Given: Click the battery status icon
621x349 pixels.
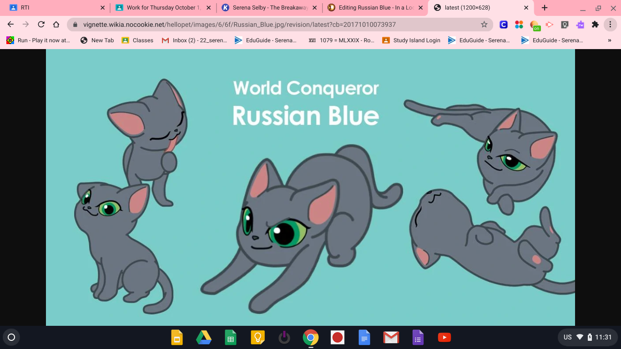Looking at the screenshot, I should [x=590, y=337].
